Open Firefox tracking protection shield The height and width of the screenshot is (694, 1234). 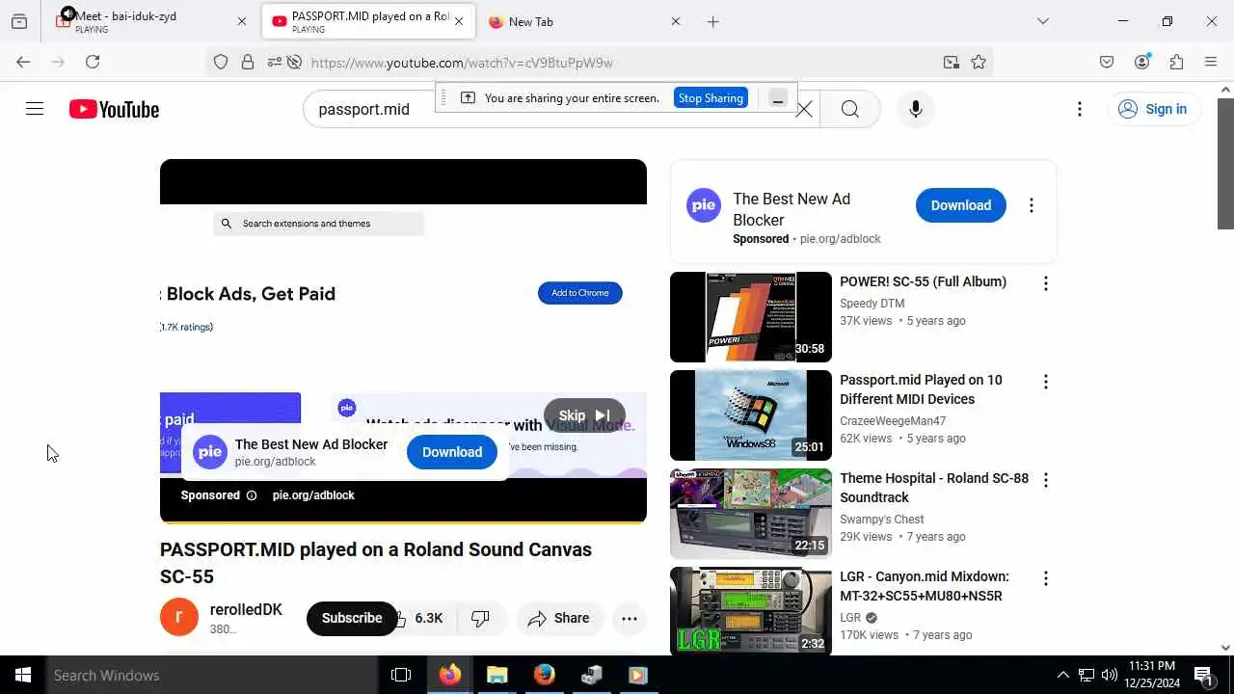coord(221,62)
